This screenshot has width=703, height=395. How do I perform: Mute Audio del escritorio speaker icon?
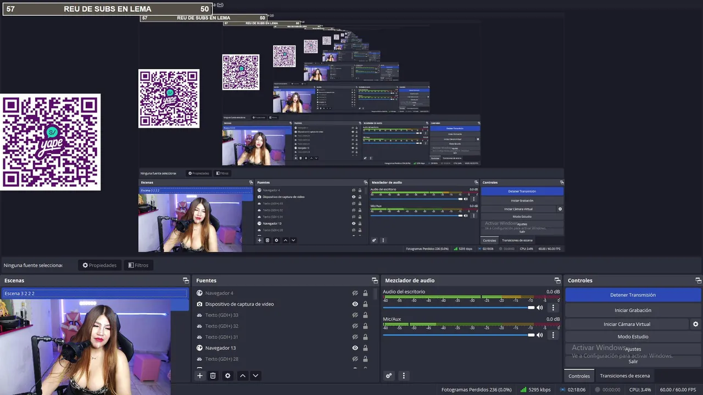540,308
